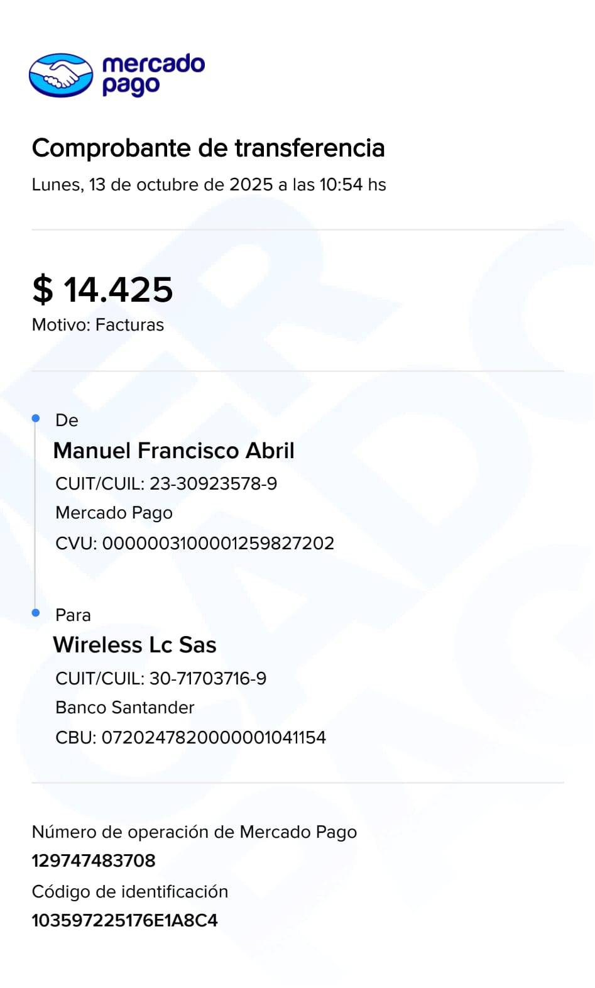595x988 pixels.
Task: Select recipient name Wireless Lc Sas
Action: pos(134,645)
